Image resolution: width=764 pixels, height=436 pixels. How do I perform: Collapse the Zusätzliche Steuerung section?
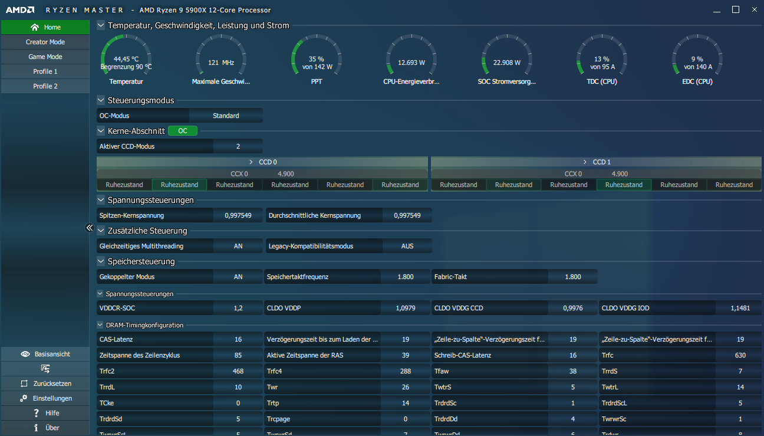(x=101, y=231)
